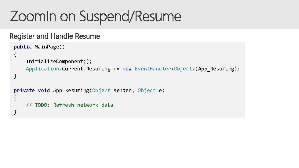The image size is (299, 168).
Task: Click the TODO Refresh network data comment
Action: pos(69,105)
